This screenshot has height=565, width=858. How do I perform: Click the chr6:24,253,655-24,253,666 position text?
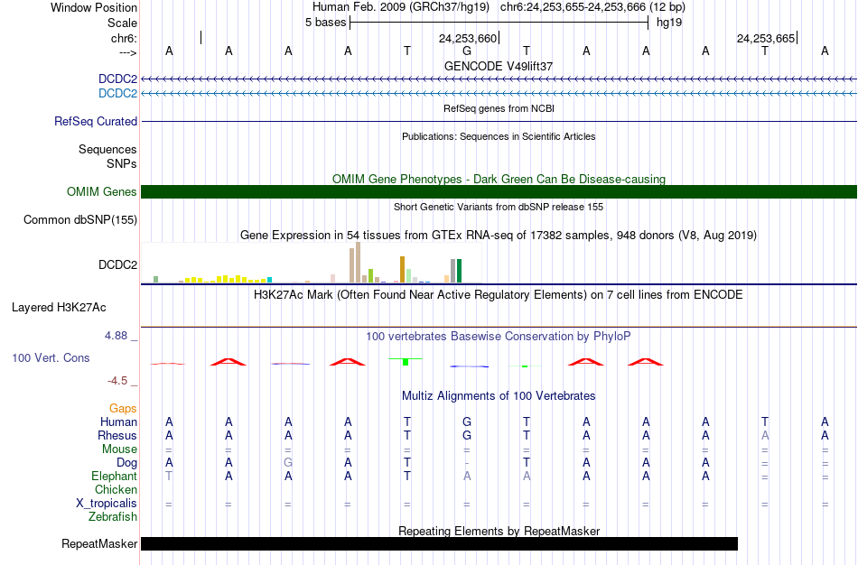[592, 7]
